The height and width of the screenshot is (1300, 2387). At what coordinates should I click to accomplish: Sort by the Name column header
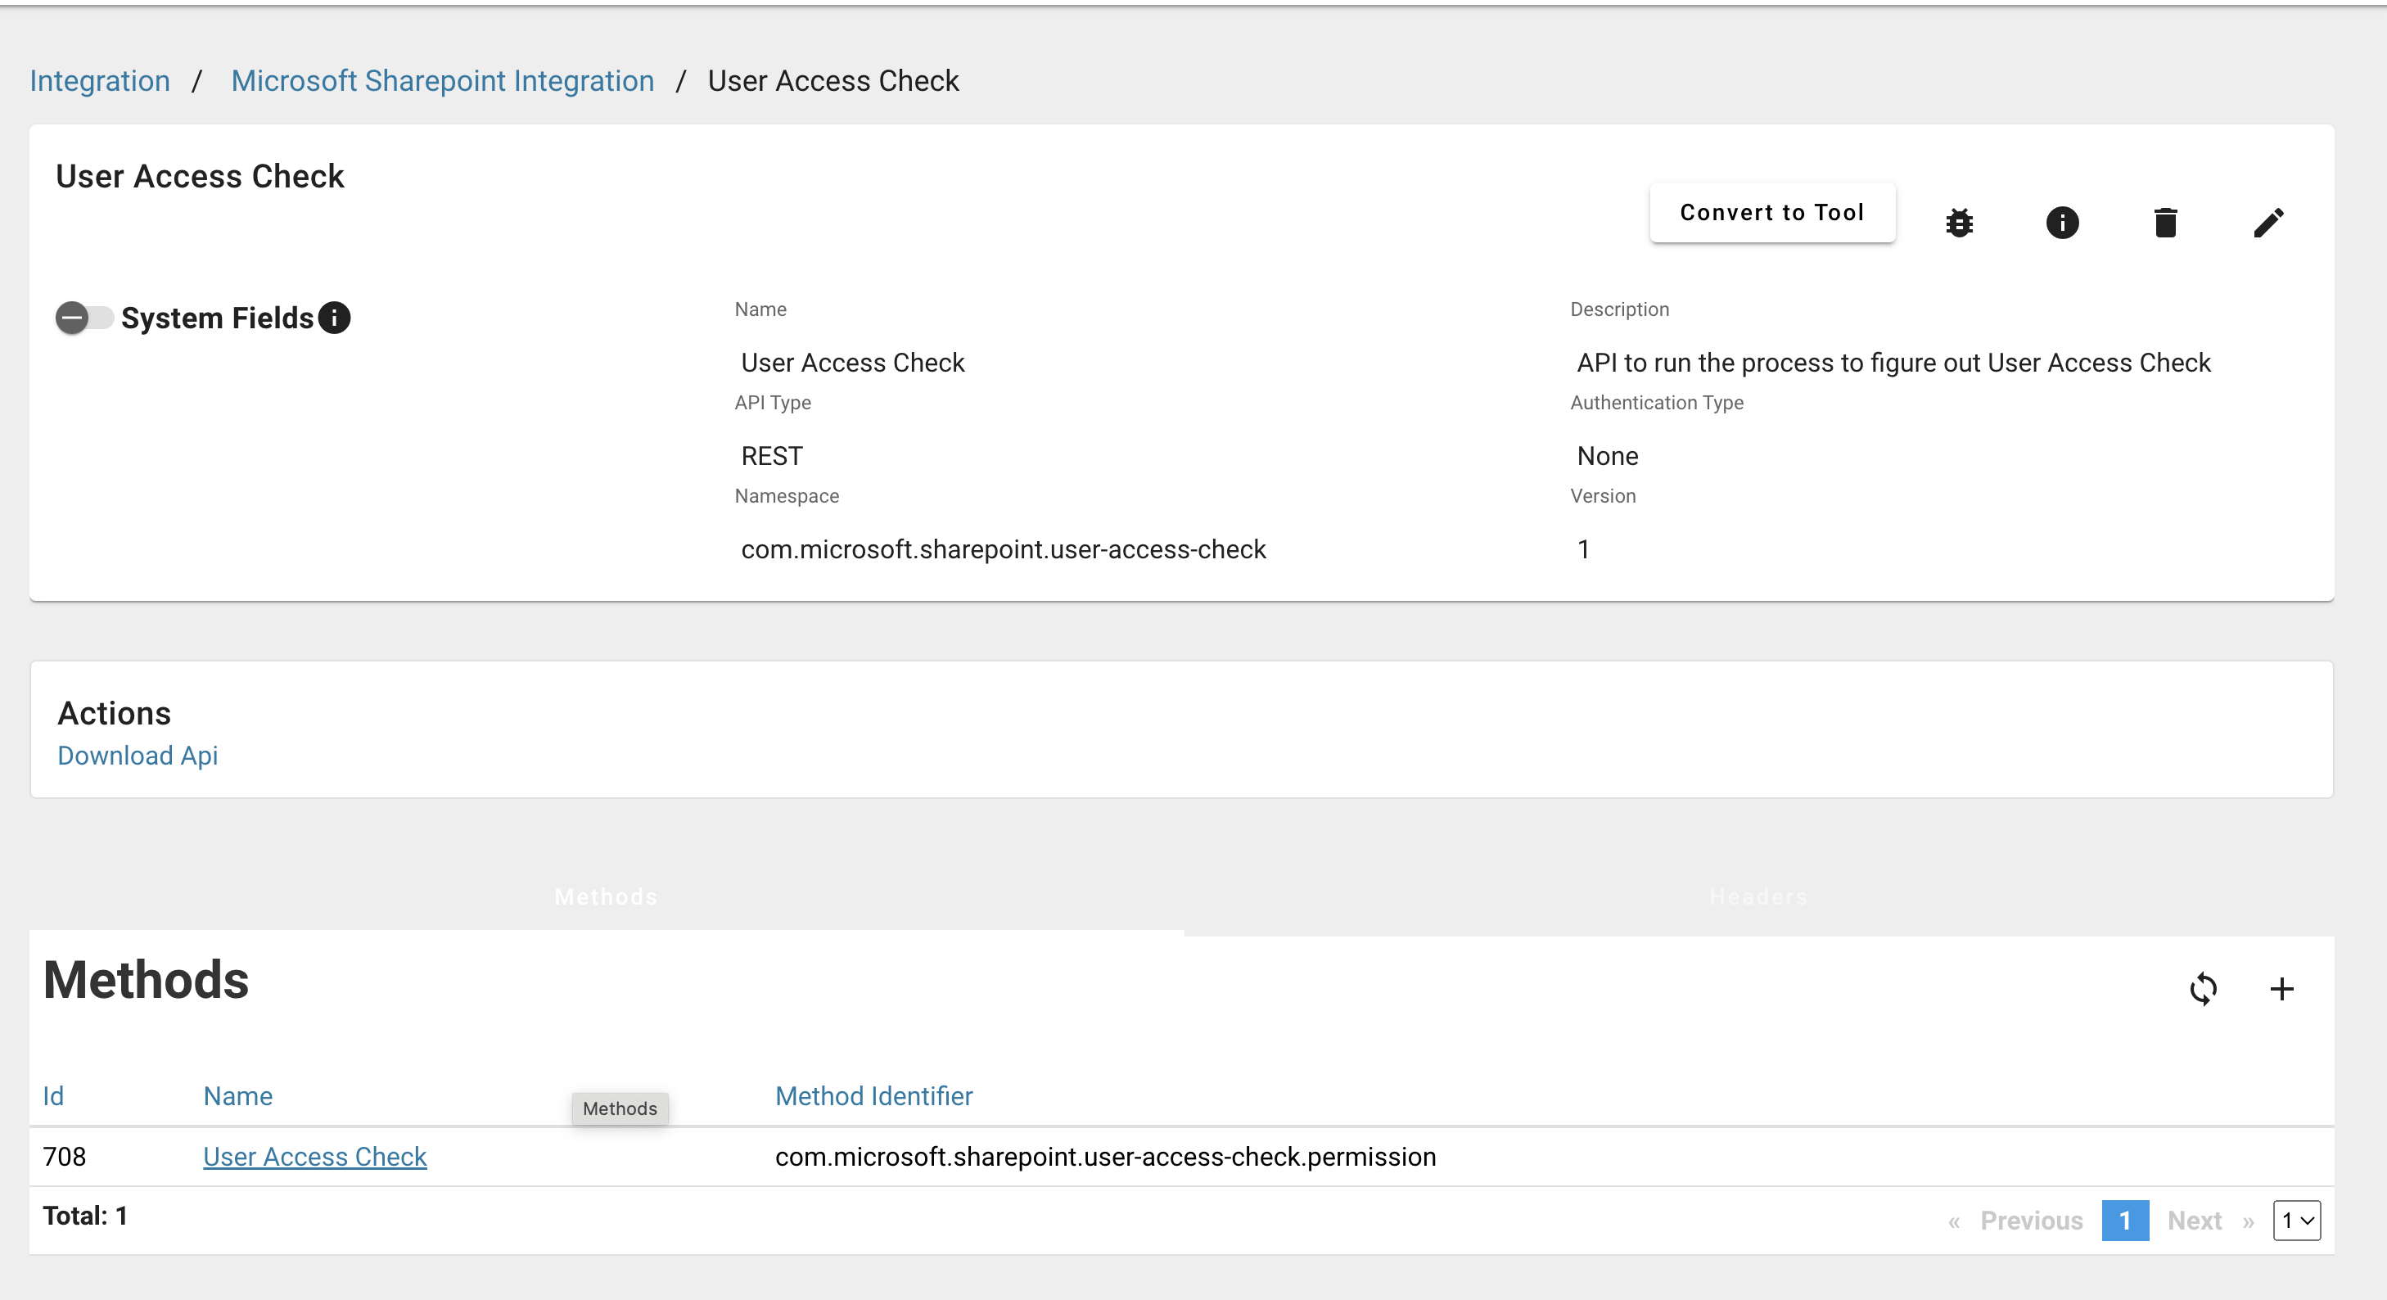pos(237,1096)
